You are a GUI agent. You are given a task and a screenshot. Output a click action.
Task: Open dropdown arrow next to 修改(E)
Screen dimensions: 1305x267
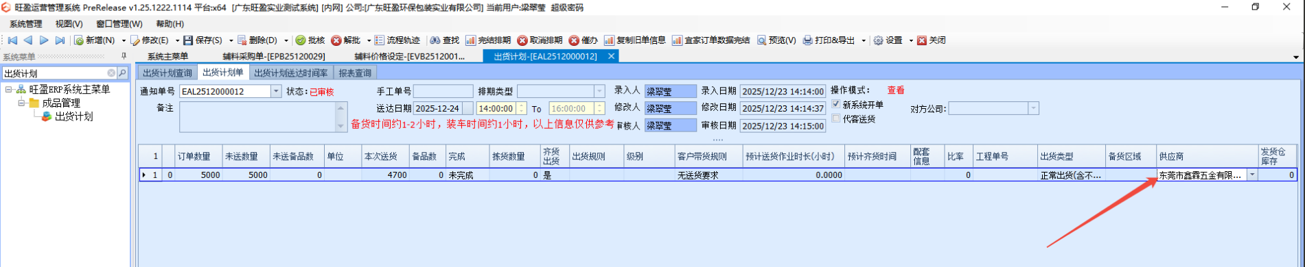point(177,40)
